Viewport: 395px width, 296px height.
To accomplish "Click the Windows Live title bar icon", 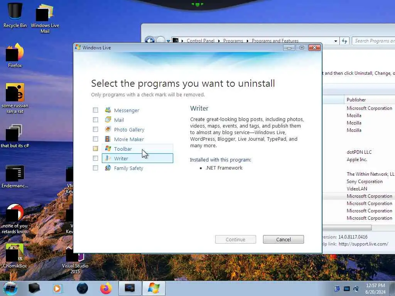I will (x=78, y=47).
